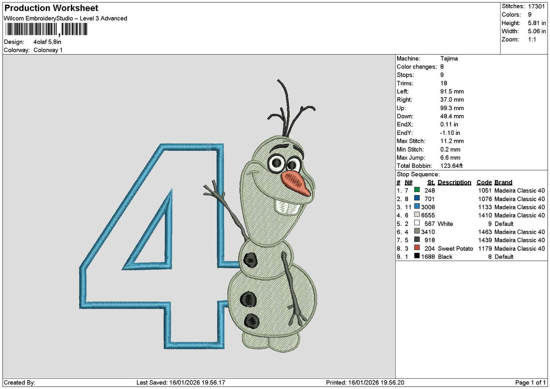Click the Height value '5.81 in'
This screenshot has height=389, width=550.
pyautogui.click(x=537, y=23)
